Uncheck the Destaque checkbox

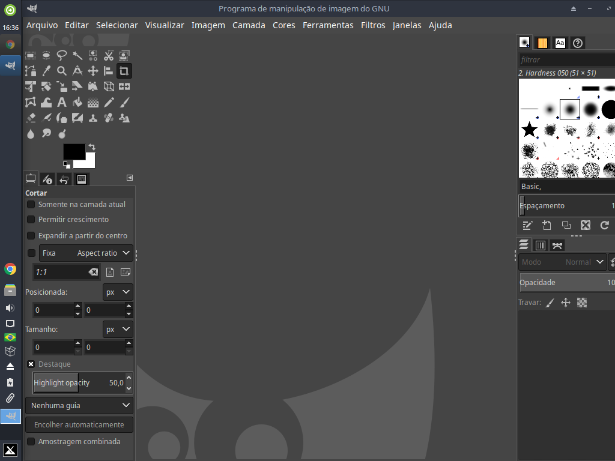click(31, 364)
